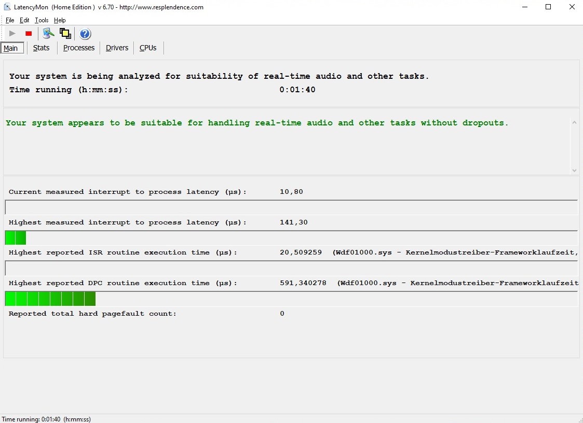Open the options icon in the toolbar
Viewport: 583px width, 423px height.
click(48, 33)
